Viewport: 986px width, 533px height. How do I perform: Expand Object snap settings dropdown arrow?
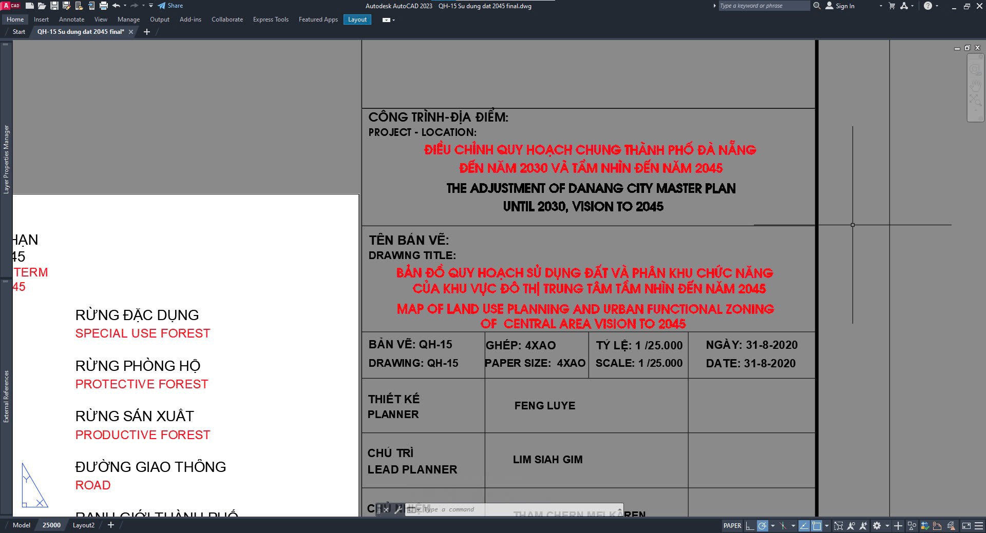826,526
